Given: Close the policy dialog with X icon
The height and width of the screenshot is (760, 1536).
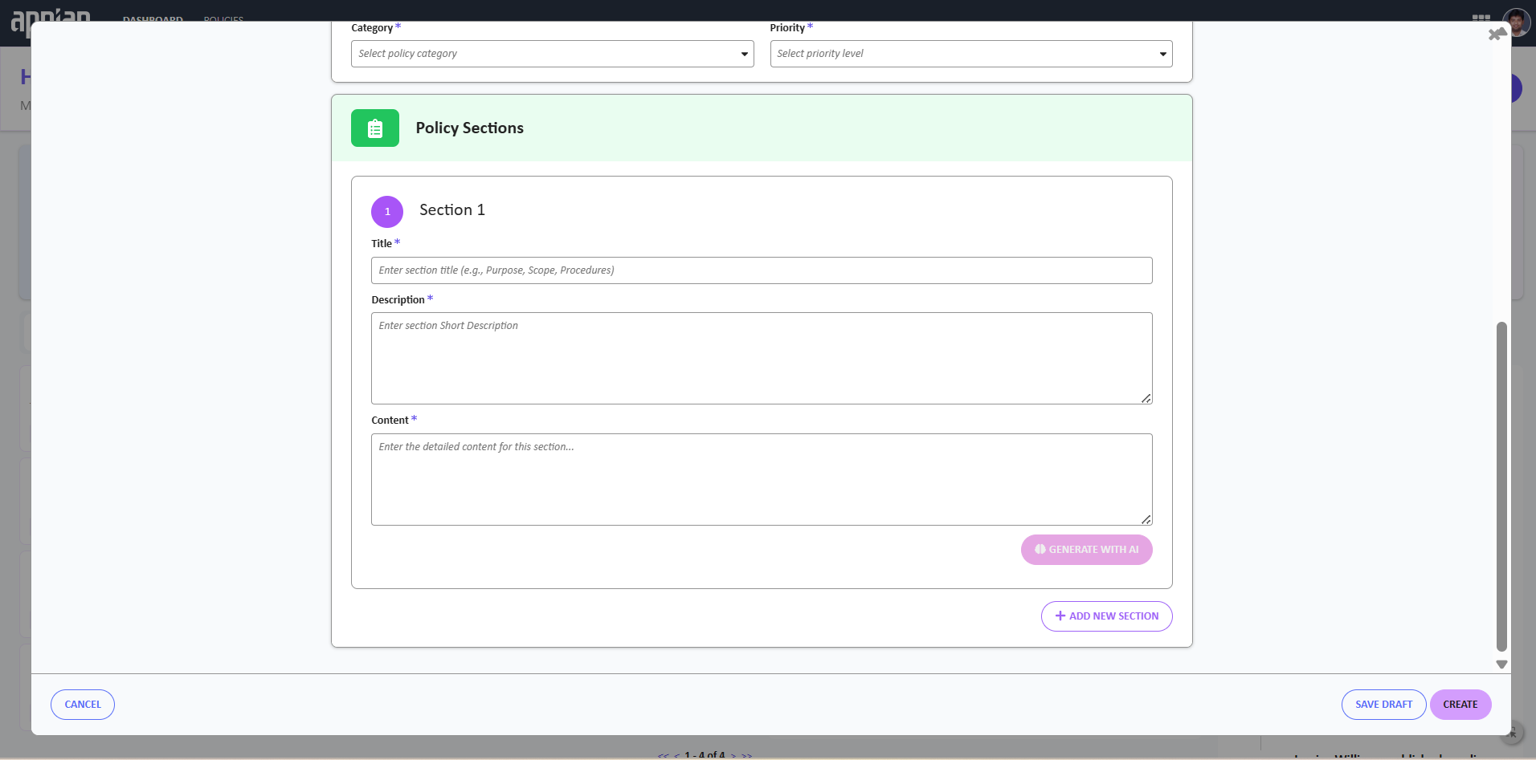Looking at the screenshot, I should (1495, 35).
